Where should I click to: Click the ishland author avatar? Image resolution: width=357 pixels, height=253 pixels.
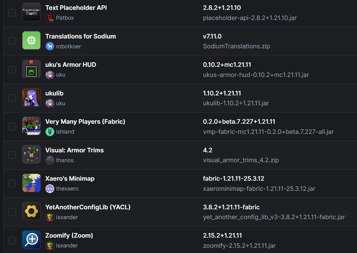tap(50, 132)
